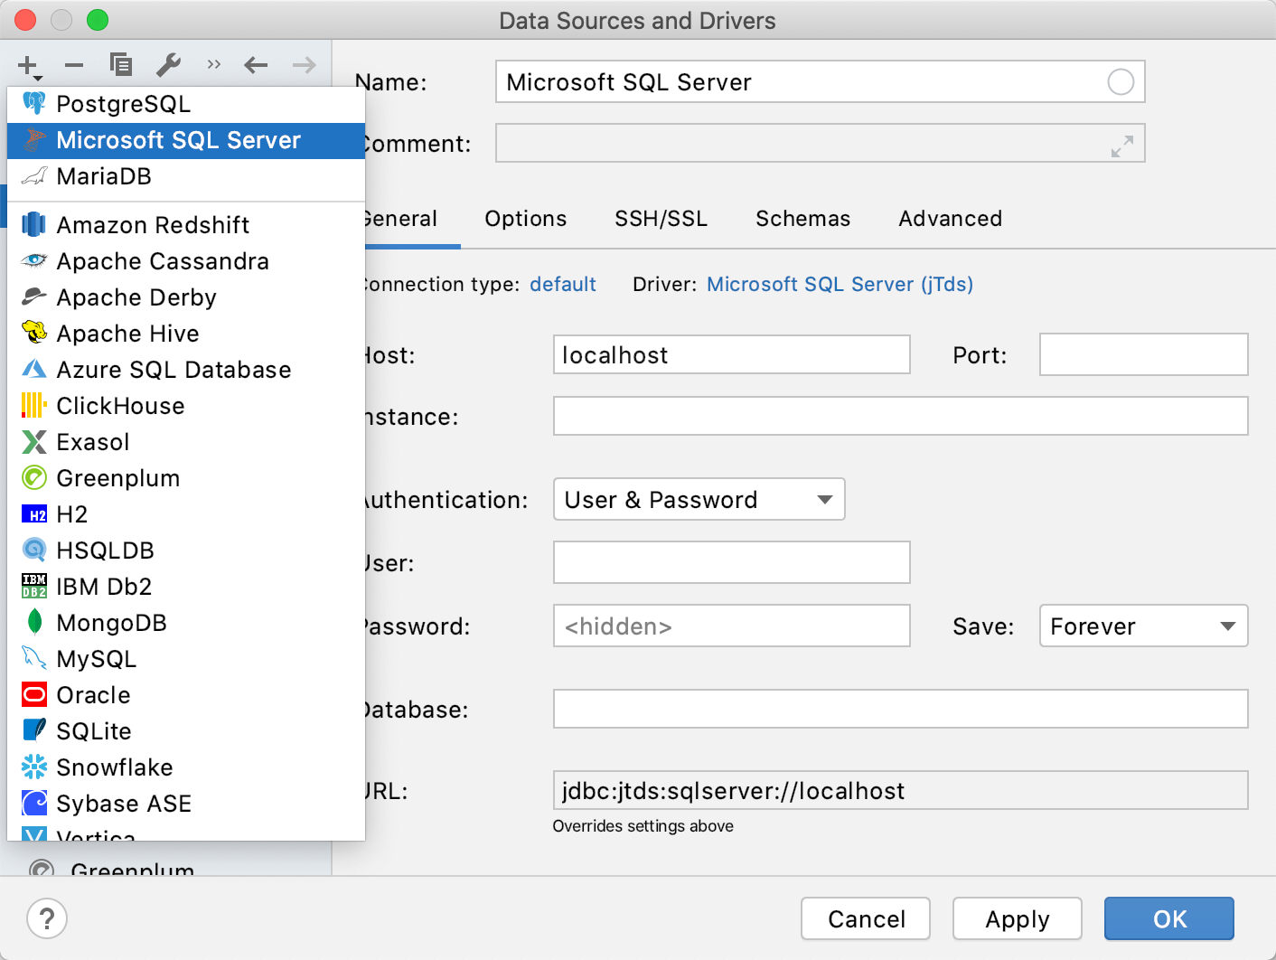Open the Save password dropdown
Image resolution: width=1276 pixels, height=960 pixels.
[1144, 626]
